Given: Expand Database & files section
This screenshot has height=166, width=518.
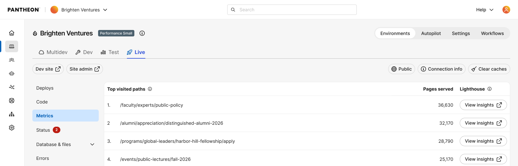Looking at the screenshot, I should 65,144.
